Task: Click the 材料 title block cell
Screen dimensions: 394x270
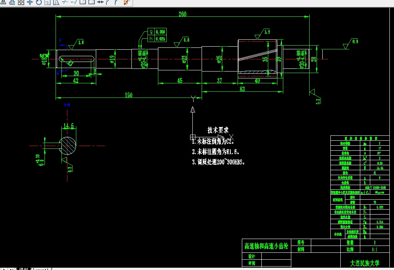Action: click(x=301, y=249)
